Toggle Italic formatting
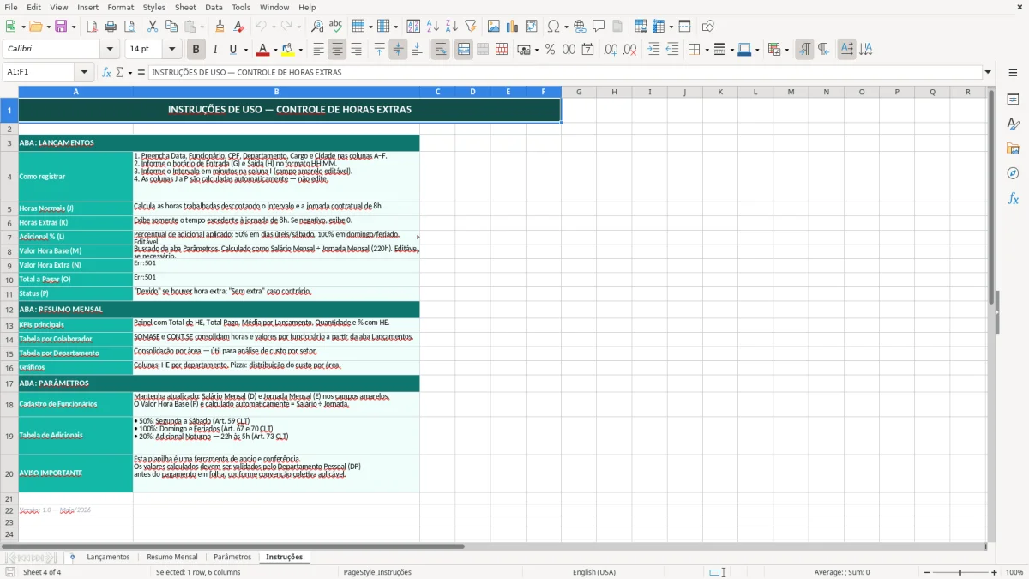 [x=214, y=50]
